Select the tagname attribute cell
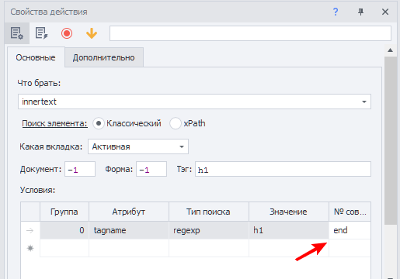400x279 pixels. pyautogui.click(x=129, y=230)
